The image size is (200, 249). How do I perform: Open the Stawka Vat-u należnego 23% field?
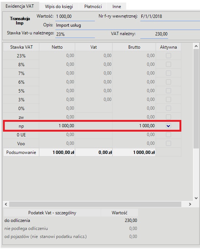click(75, 34)
